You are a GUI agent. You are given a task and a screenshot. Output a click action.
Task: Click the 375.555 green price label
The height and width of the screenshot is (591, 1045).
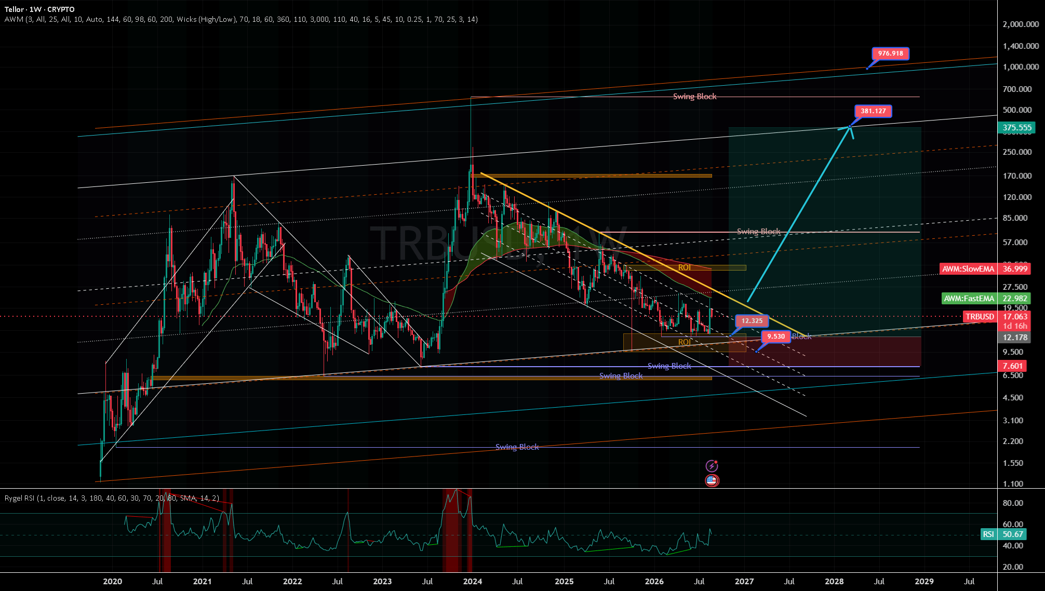tap(1017, 128)
